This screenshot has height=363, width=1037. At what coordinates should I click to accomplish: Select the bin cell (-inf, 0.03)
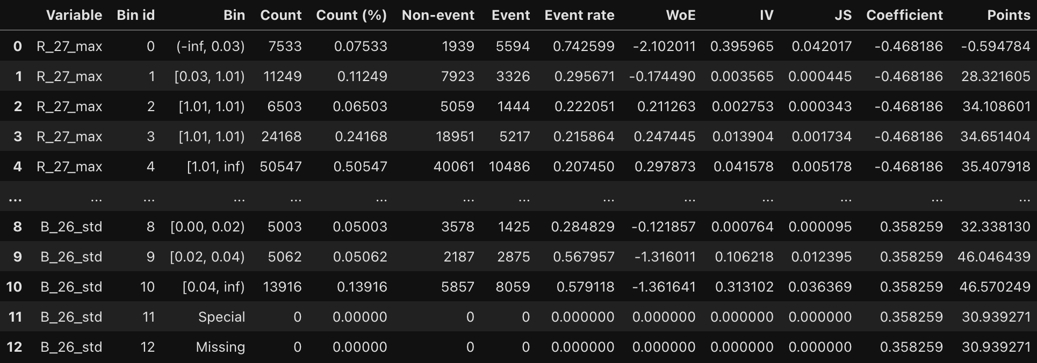coord(211,46)
